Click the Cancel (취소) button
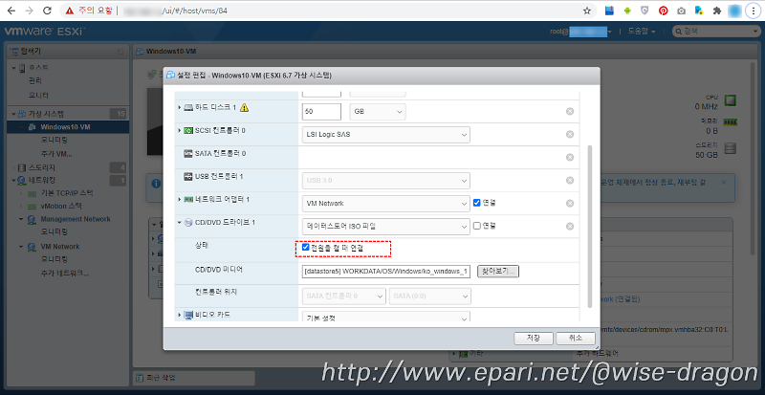Screen dimensions: 765x395 576,339
